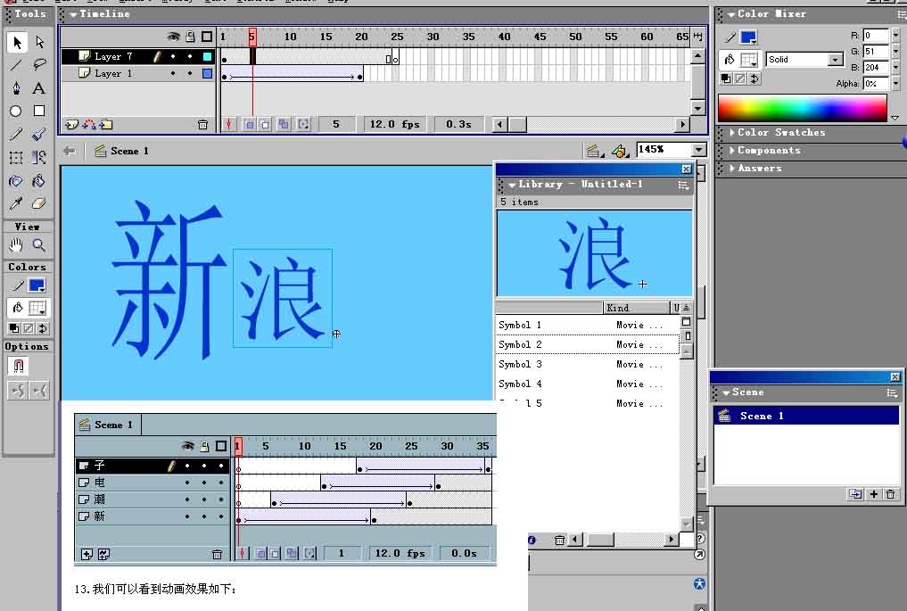Click Duplicate scene button
Viewport: 907px width, 611px height.
[855, 494]
